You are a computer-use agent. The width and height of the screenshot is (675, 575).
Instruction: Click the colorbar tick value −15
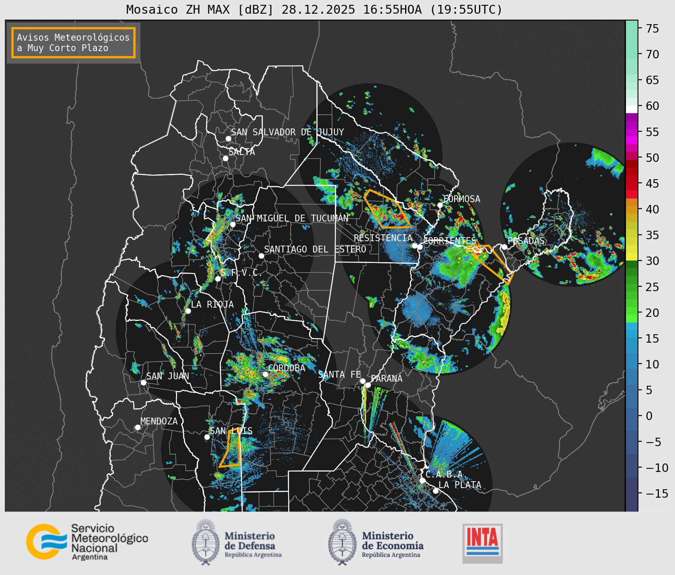click(x=657, y=494)
